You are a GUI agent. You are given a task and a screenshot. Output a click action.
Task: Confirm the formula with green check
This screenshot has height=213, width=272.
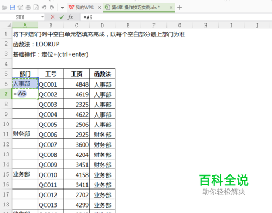(61, 17)
